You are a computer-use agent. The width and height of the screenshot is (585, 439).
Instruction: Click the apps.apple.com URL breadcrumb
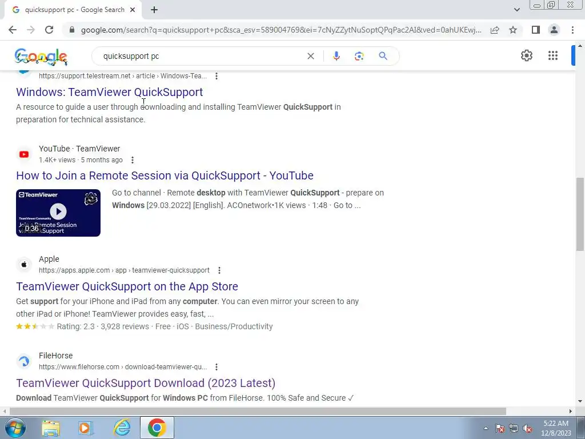pos(124,270)
